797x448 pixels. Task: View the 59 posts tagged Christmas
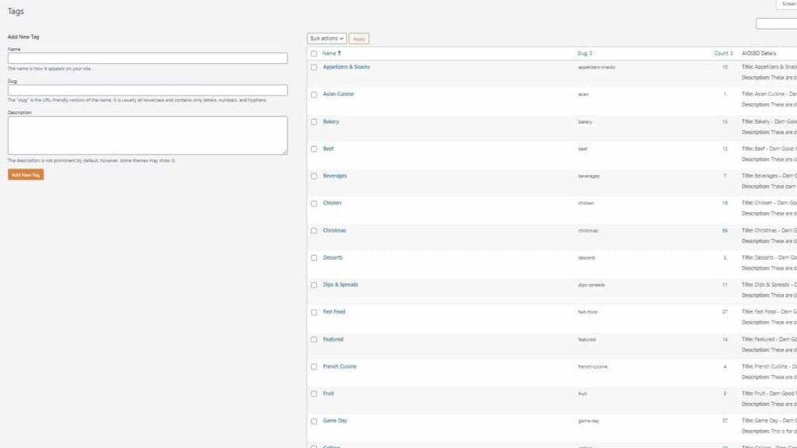point(724,231)
